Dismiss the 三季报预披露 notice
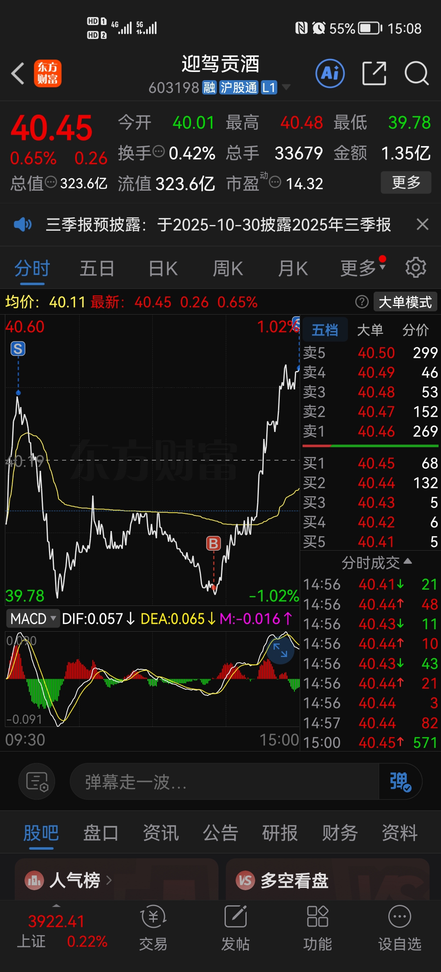Screen dimensions: 441x972 (x=422, y=224)
